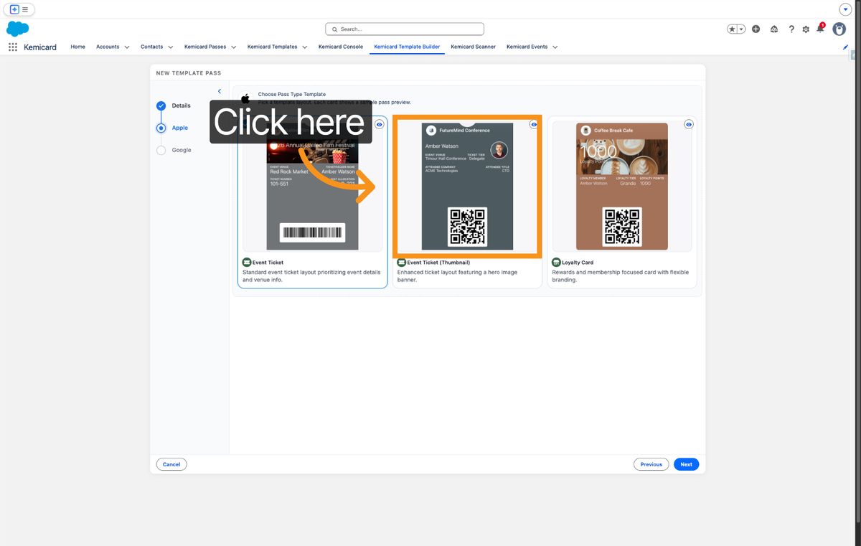Select the Coffee Break Cafe pass preview

pyautogui.click(x=622, y=187)
